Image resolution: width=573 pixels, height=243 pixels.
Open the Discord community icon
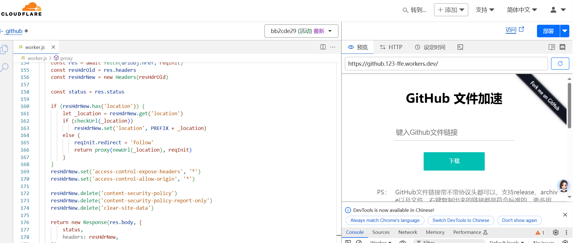563,47
